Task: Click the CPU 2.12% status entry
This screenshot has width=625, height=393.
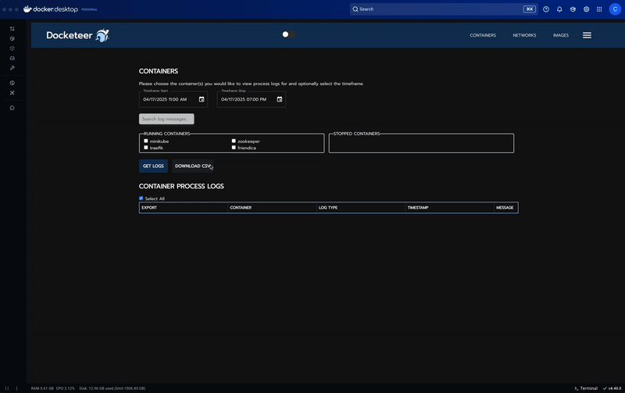Action: coord(66,388)
